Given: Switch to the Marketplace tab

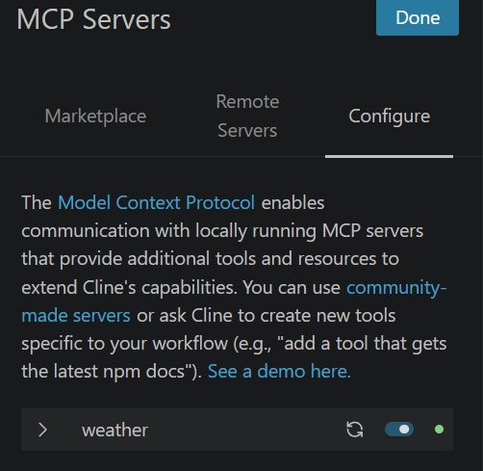Looking at the screenshot, I should pos(95,116).
